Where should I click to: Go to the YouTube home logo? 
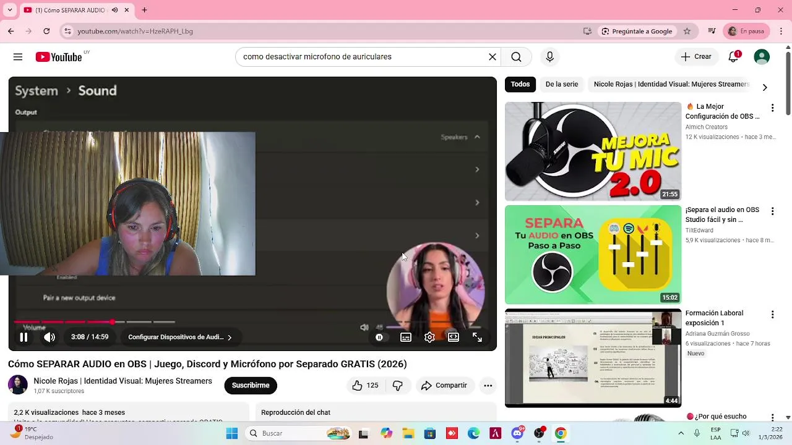pyautogui.click(x=59, y=57)
